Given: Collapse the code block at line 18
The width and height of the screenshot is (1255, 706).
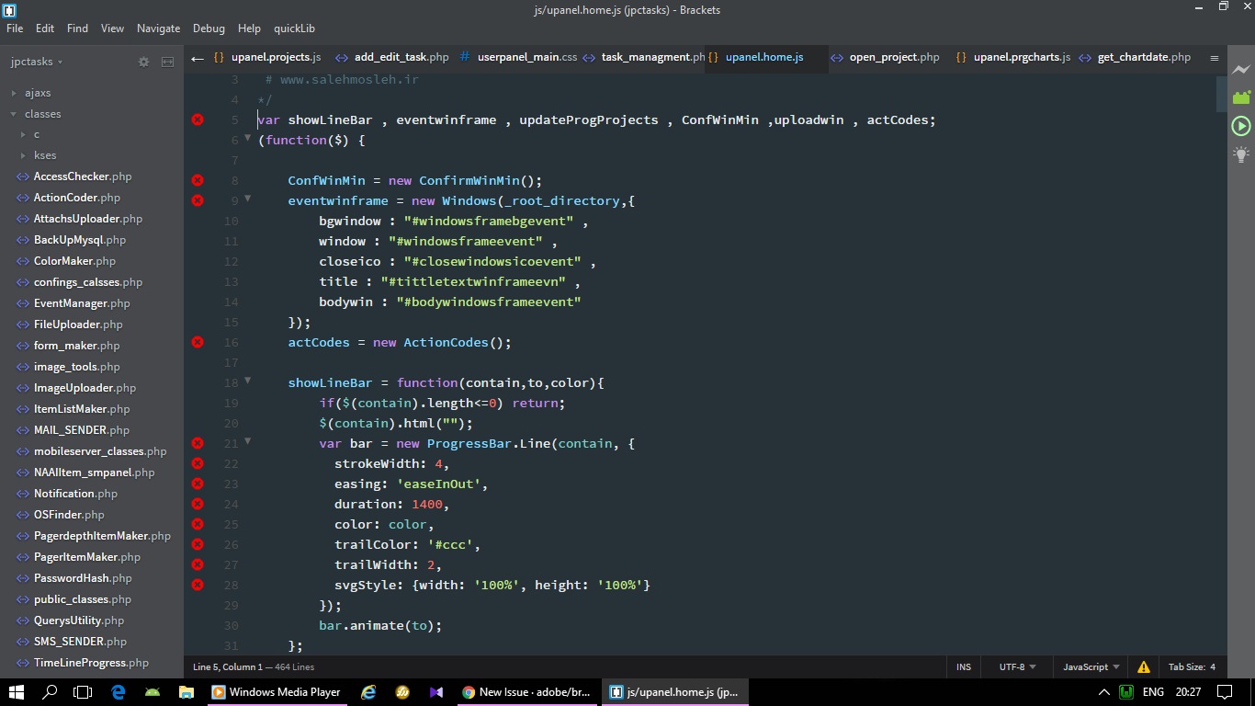Looking at the screenshot, I should click(x=248, y=381).
